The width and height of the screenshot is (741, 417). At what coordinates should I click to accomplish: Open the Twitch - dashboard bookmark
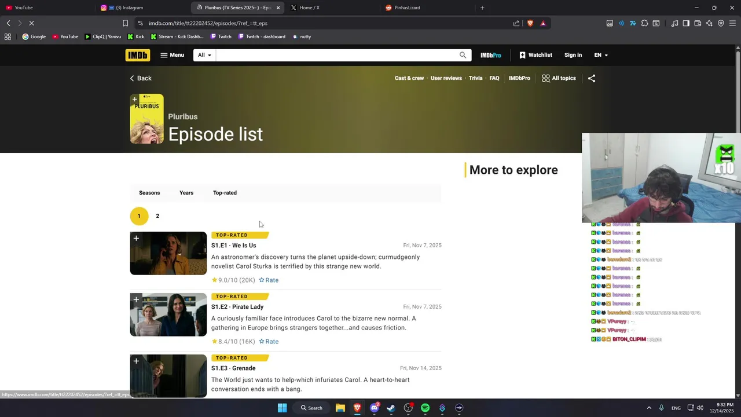tap(261, 36)
